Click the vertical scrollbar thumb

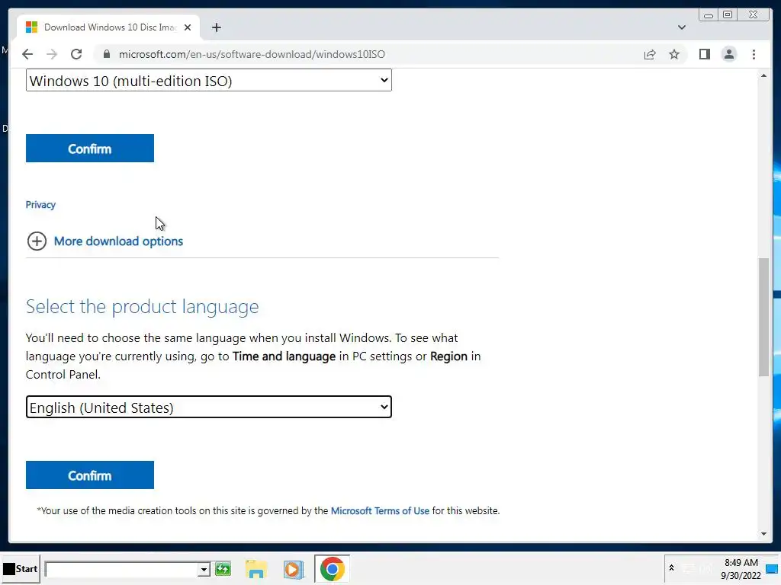pyautogui.click(x=763, y=317)
